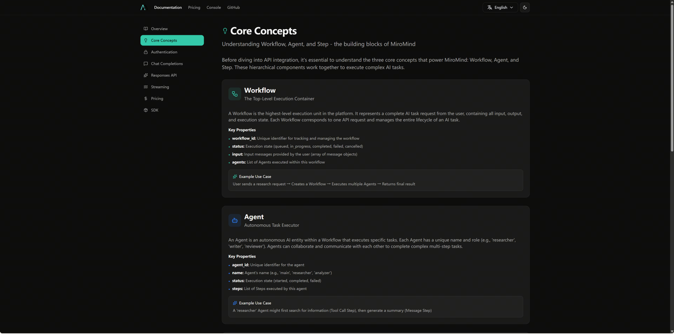This screenshot has width=674, height=334.
Task: Click the workflow_id property line
Action: [x=295, y=138]
